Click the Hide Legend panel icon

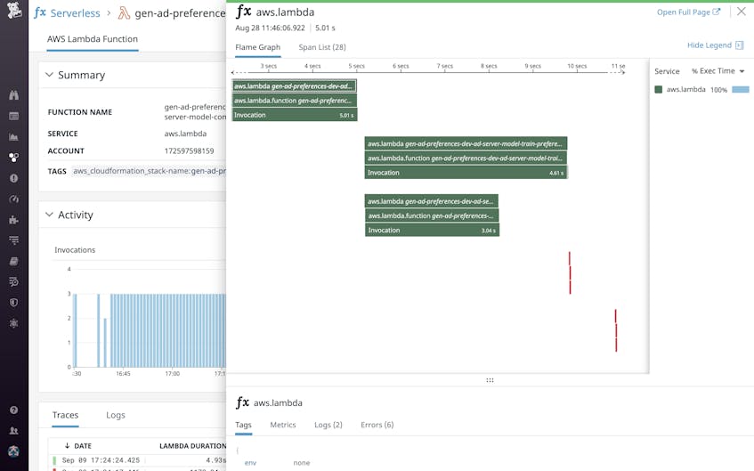click(x=740, y=45)
